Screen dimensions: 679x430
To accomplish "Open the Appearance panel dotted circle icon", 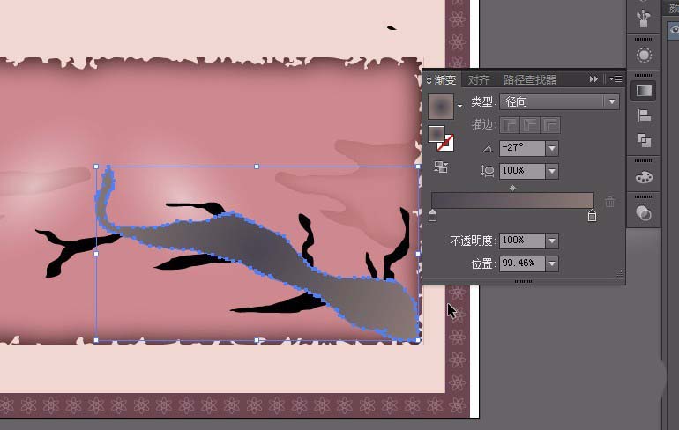I will [x=644, y=56].
